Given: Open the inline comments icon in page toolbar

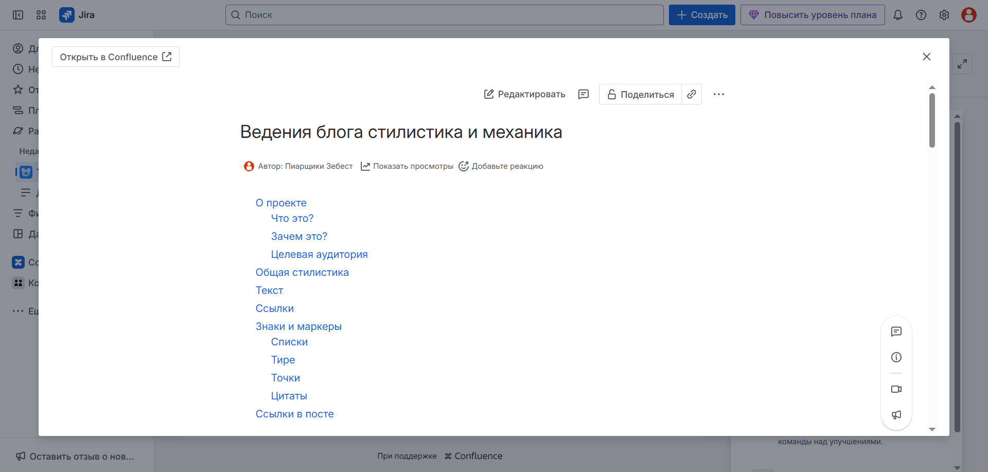Looking at the screenshot, I should pyautogui.click(x=584, y=94).
